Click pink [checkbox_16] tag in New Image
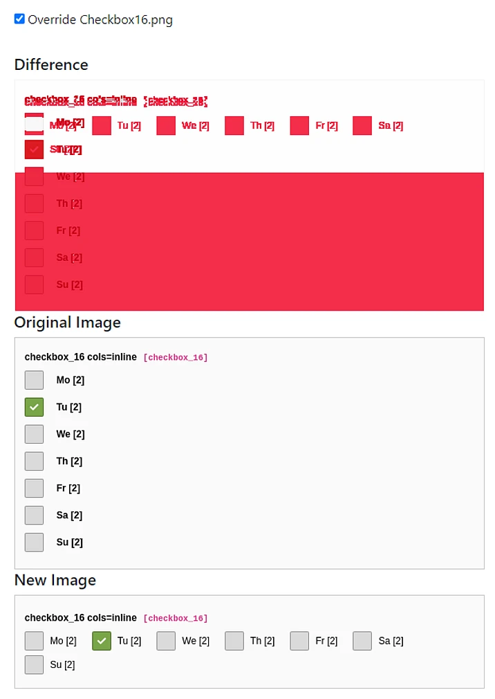495x699 pixels. pyautogui.click(x=176, y=618)
